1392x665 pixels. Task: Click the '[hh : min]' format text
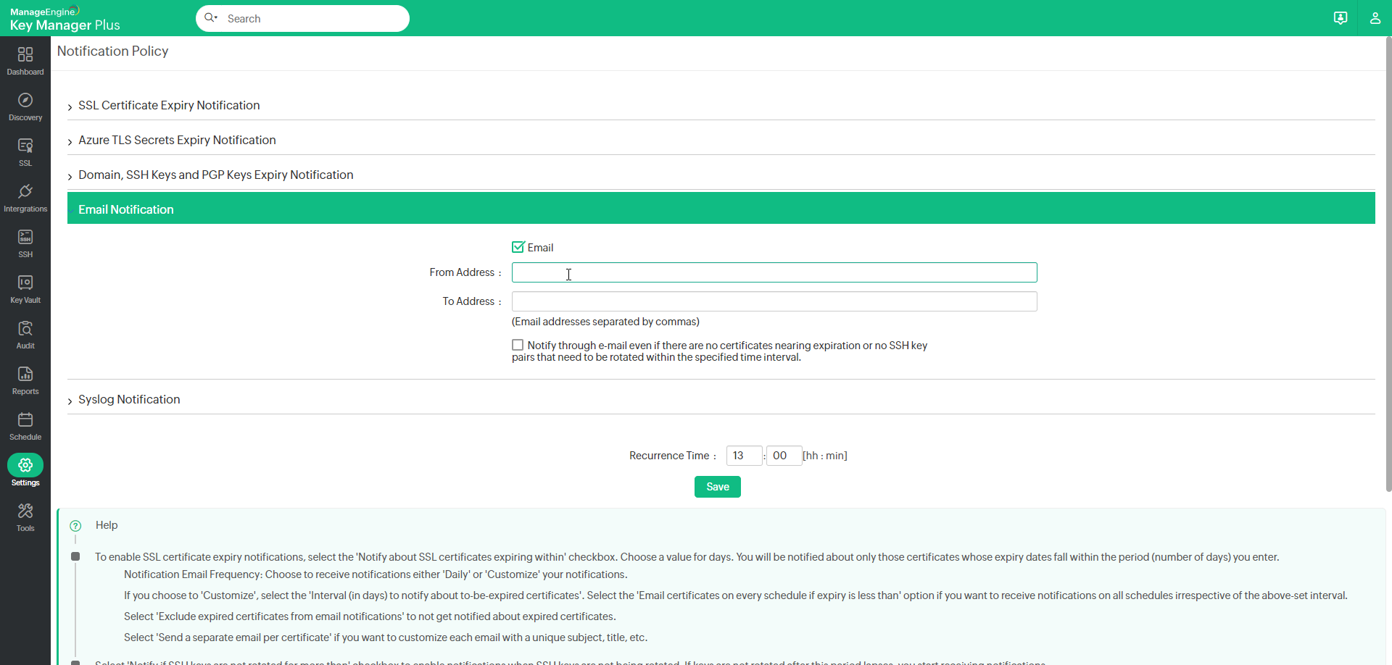point(825,456)
